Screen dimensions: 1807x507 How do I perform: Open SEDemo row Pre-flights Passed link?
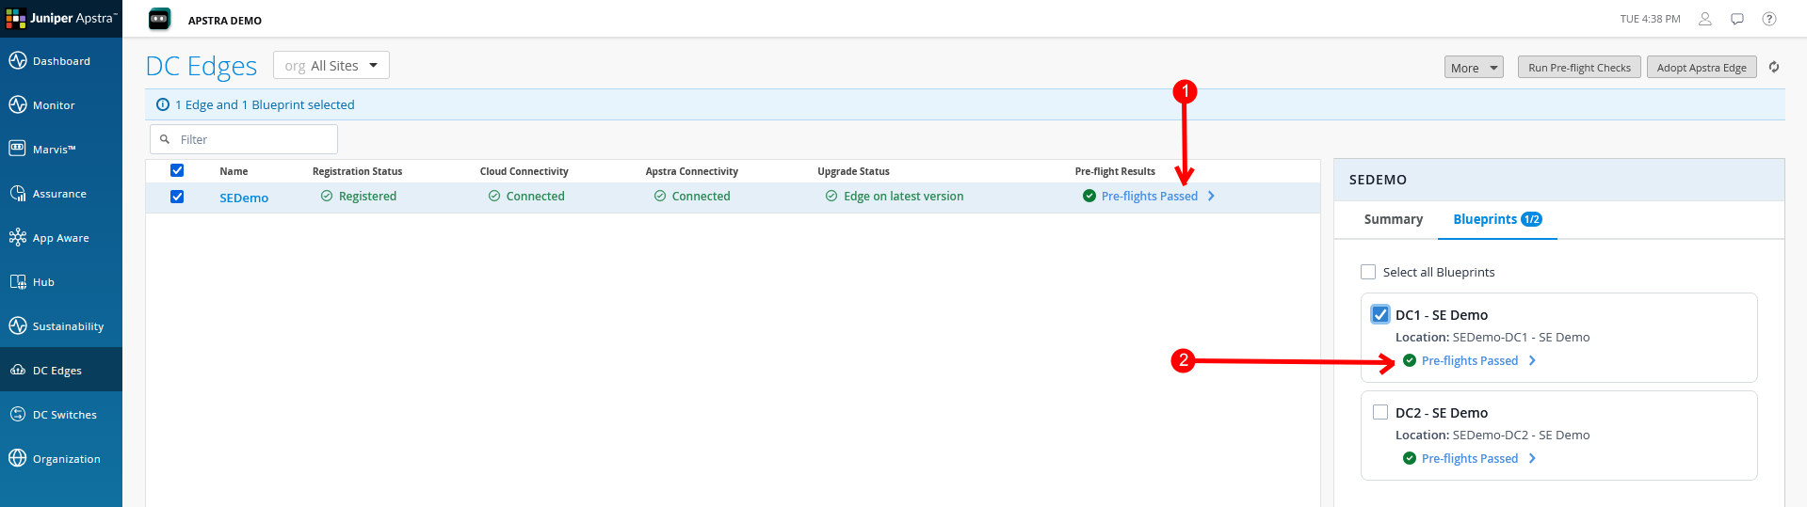1150,196
